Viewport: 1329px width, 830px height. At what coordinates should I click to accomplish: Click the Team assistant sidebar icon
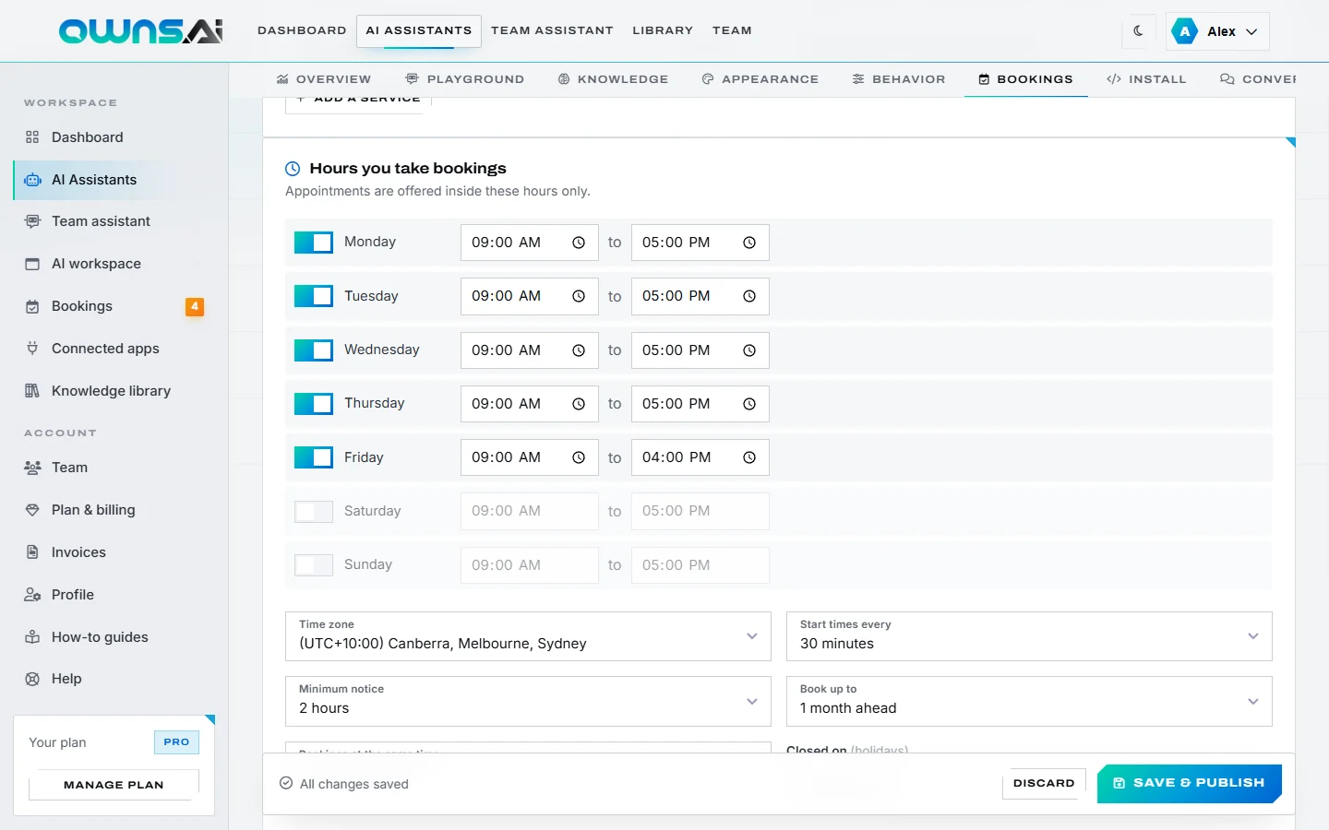[32, 221]
